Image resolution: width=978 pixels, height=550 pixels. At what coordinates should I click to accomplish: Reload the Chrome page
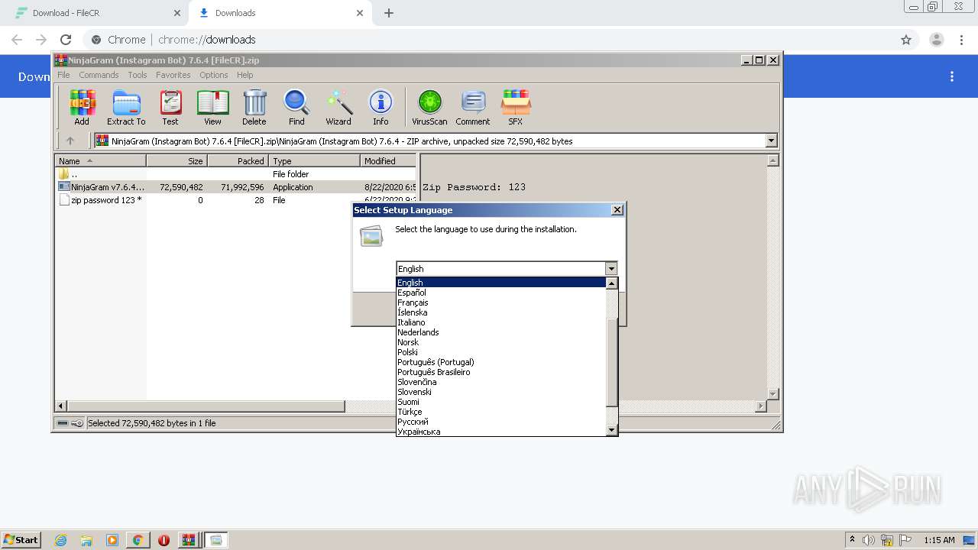66,40
